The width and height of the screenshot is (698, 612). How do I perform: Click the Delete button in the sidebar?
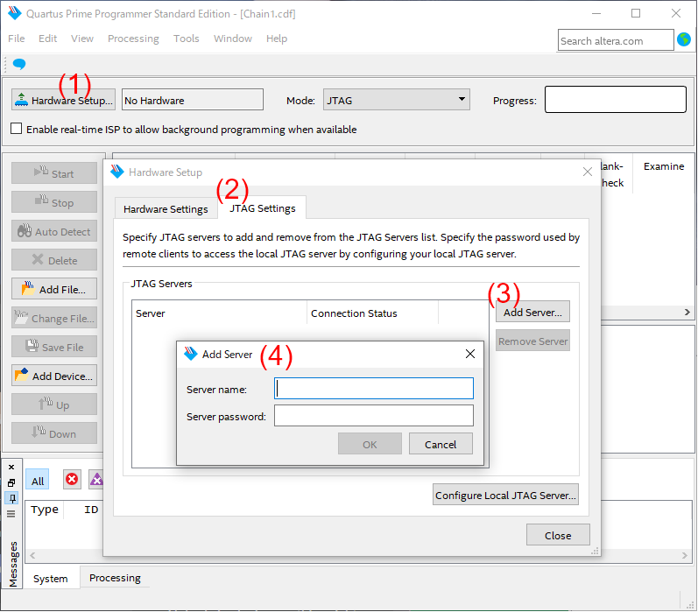[54, 259]
